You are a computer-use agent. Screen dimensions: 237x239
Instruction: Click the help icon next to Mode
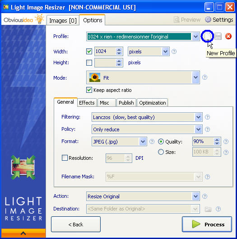pyautogui.click(x=204, y=77)
